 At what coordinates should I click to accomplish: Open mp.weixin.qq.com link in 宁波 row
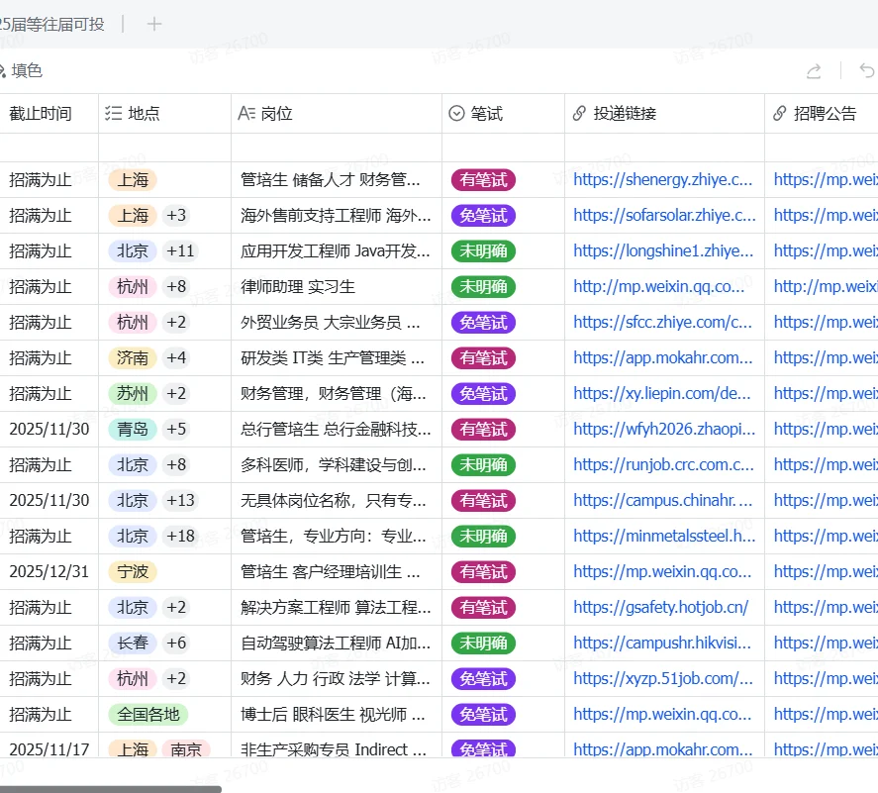(x=662, y=572)
